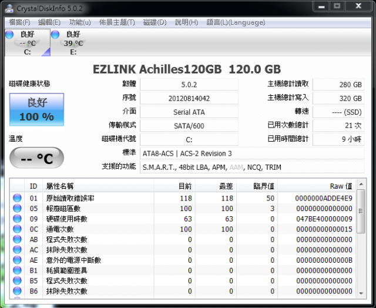Open the 檔案(F) menu
376x308 pixels.
tap(19, 22)
